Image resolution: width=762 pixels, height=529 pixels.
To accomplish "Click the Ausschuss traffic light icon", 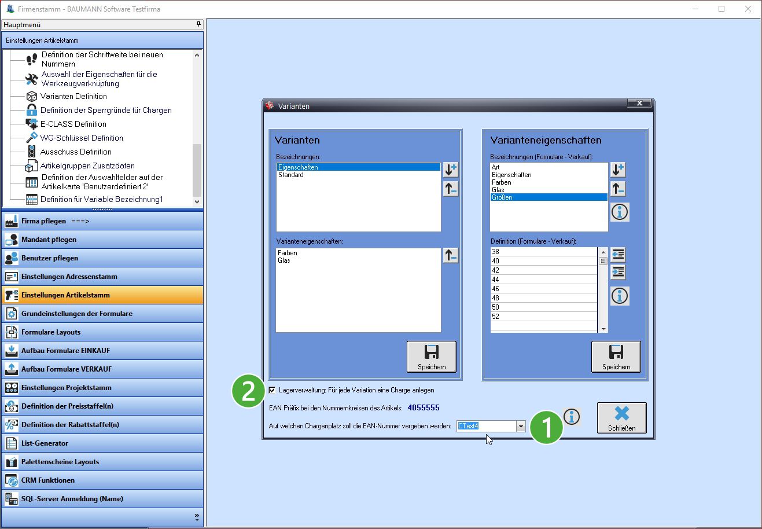I will 32,152.
